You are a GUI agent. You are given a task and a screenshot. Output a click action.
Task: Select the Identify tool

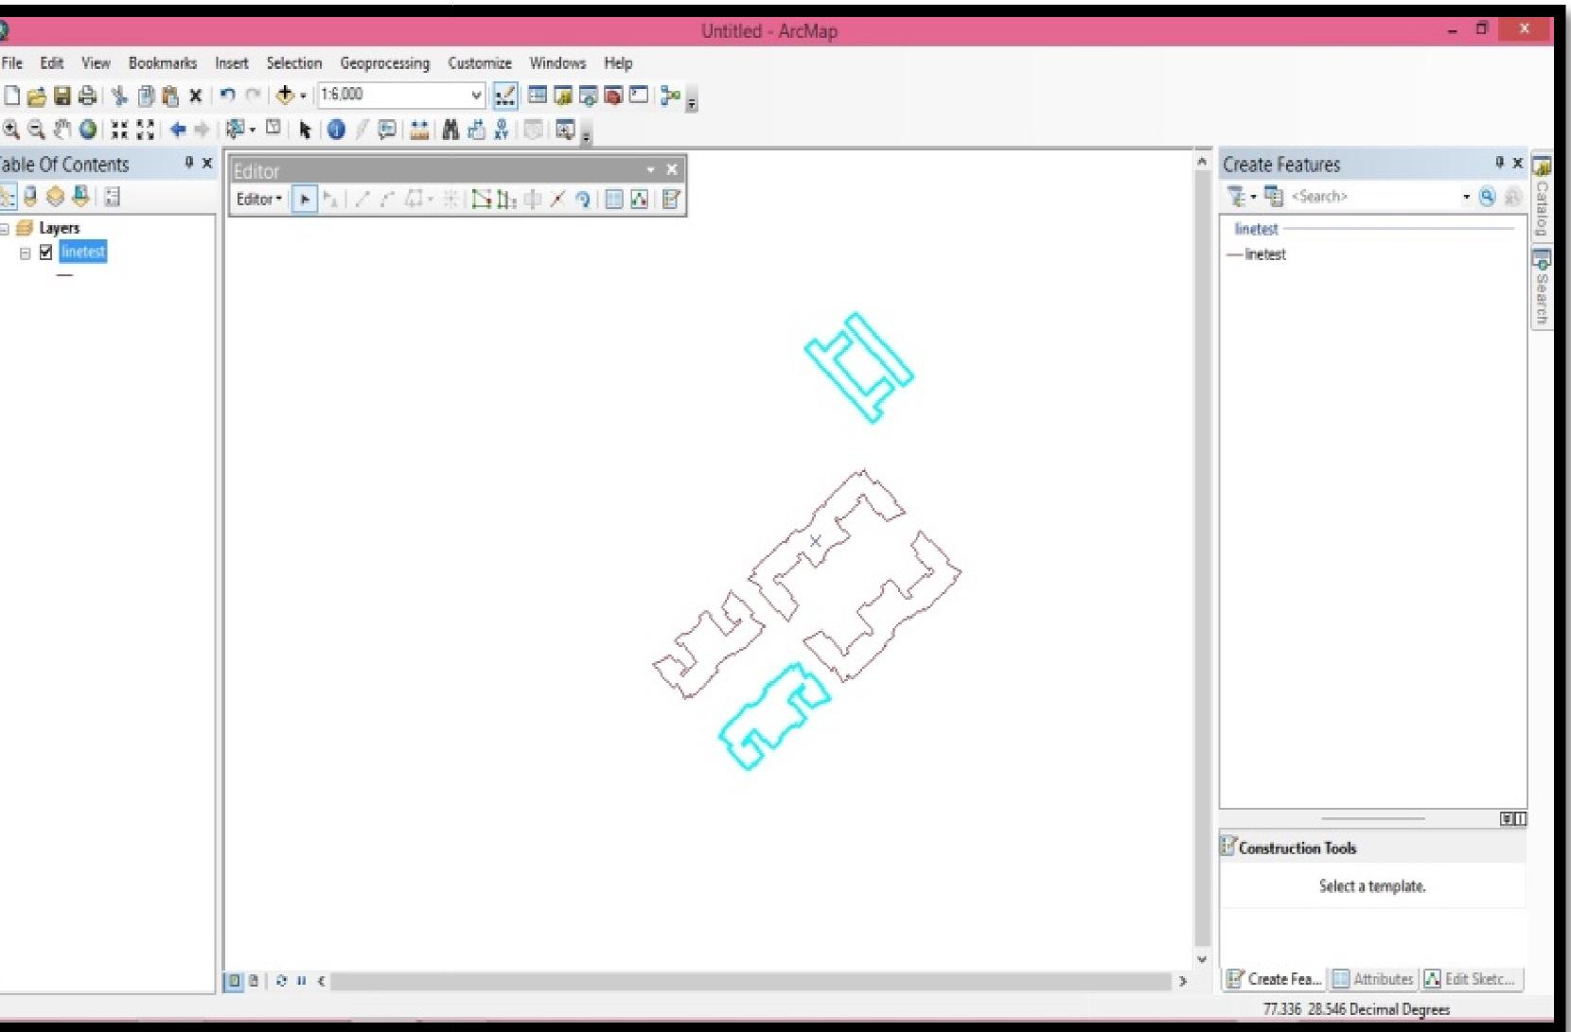(x=338, y=131)
